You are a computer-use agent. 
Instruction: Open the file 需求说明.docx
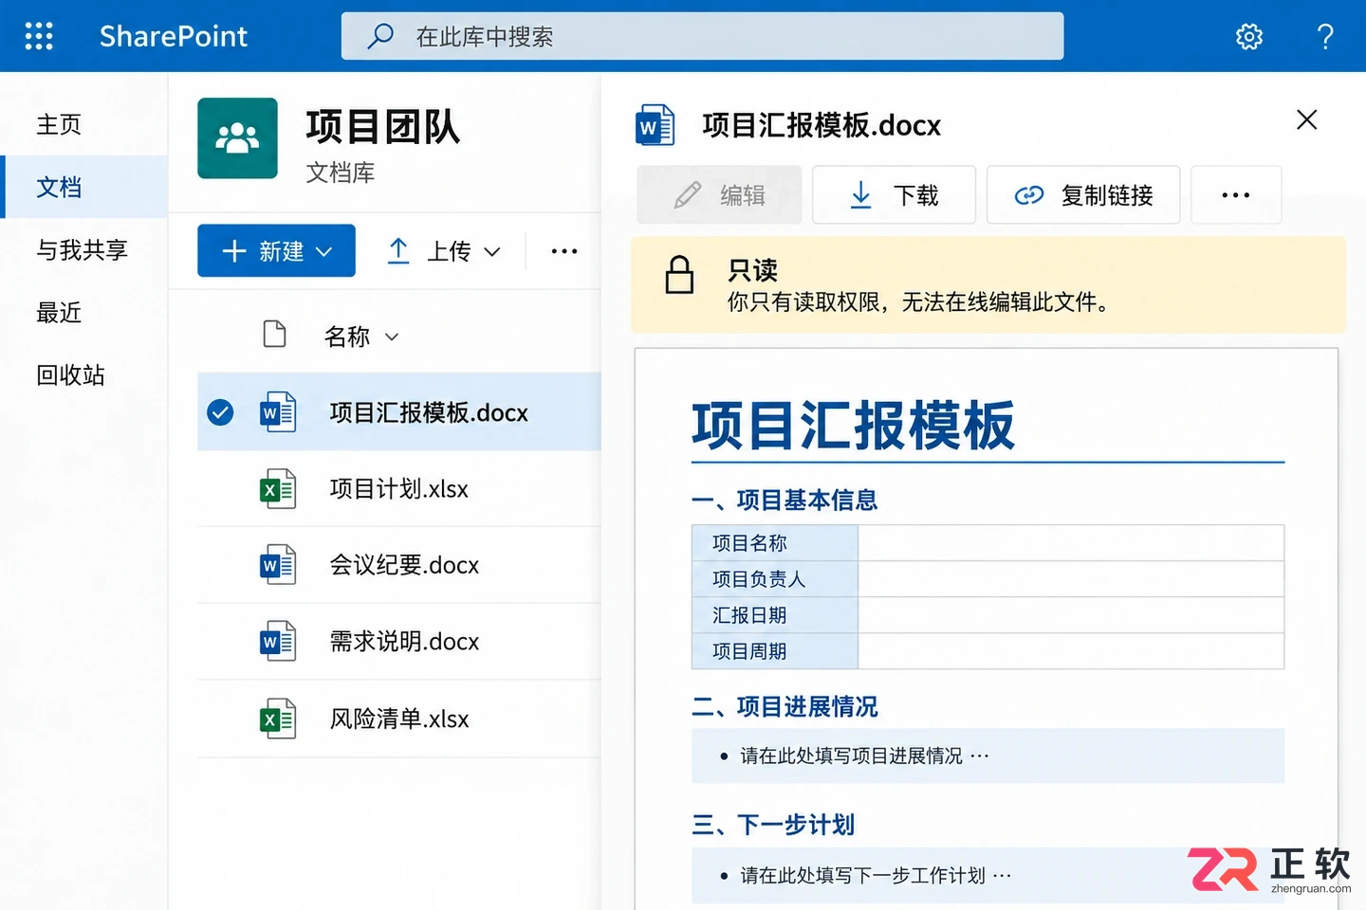point(404,642)
